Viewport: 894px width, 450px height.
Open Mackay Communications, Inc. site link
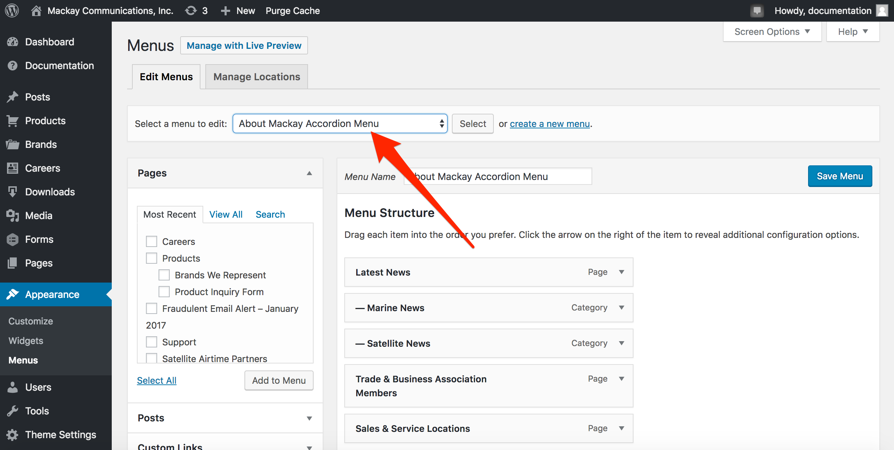(x=110, y=11)
